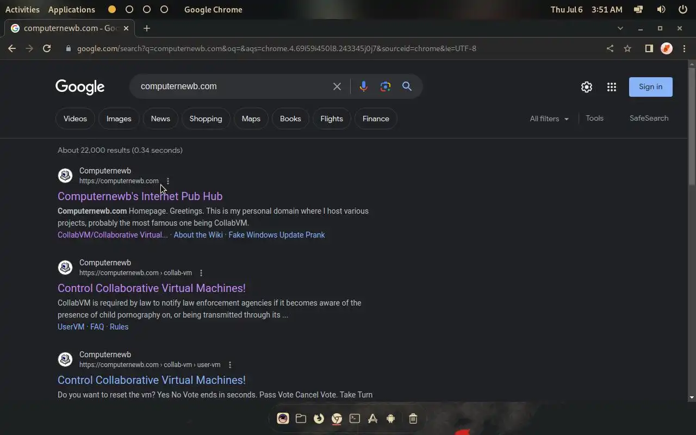The width and height of the screenshot is (696, 435).
Task: Switch to the Maps filter
Action: [251, 119]
